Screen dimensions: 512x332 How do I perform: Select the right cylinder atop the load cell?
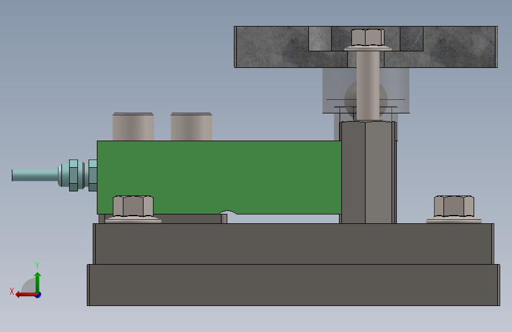[x=191, y=127]
